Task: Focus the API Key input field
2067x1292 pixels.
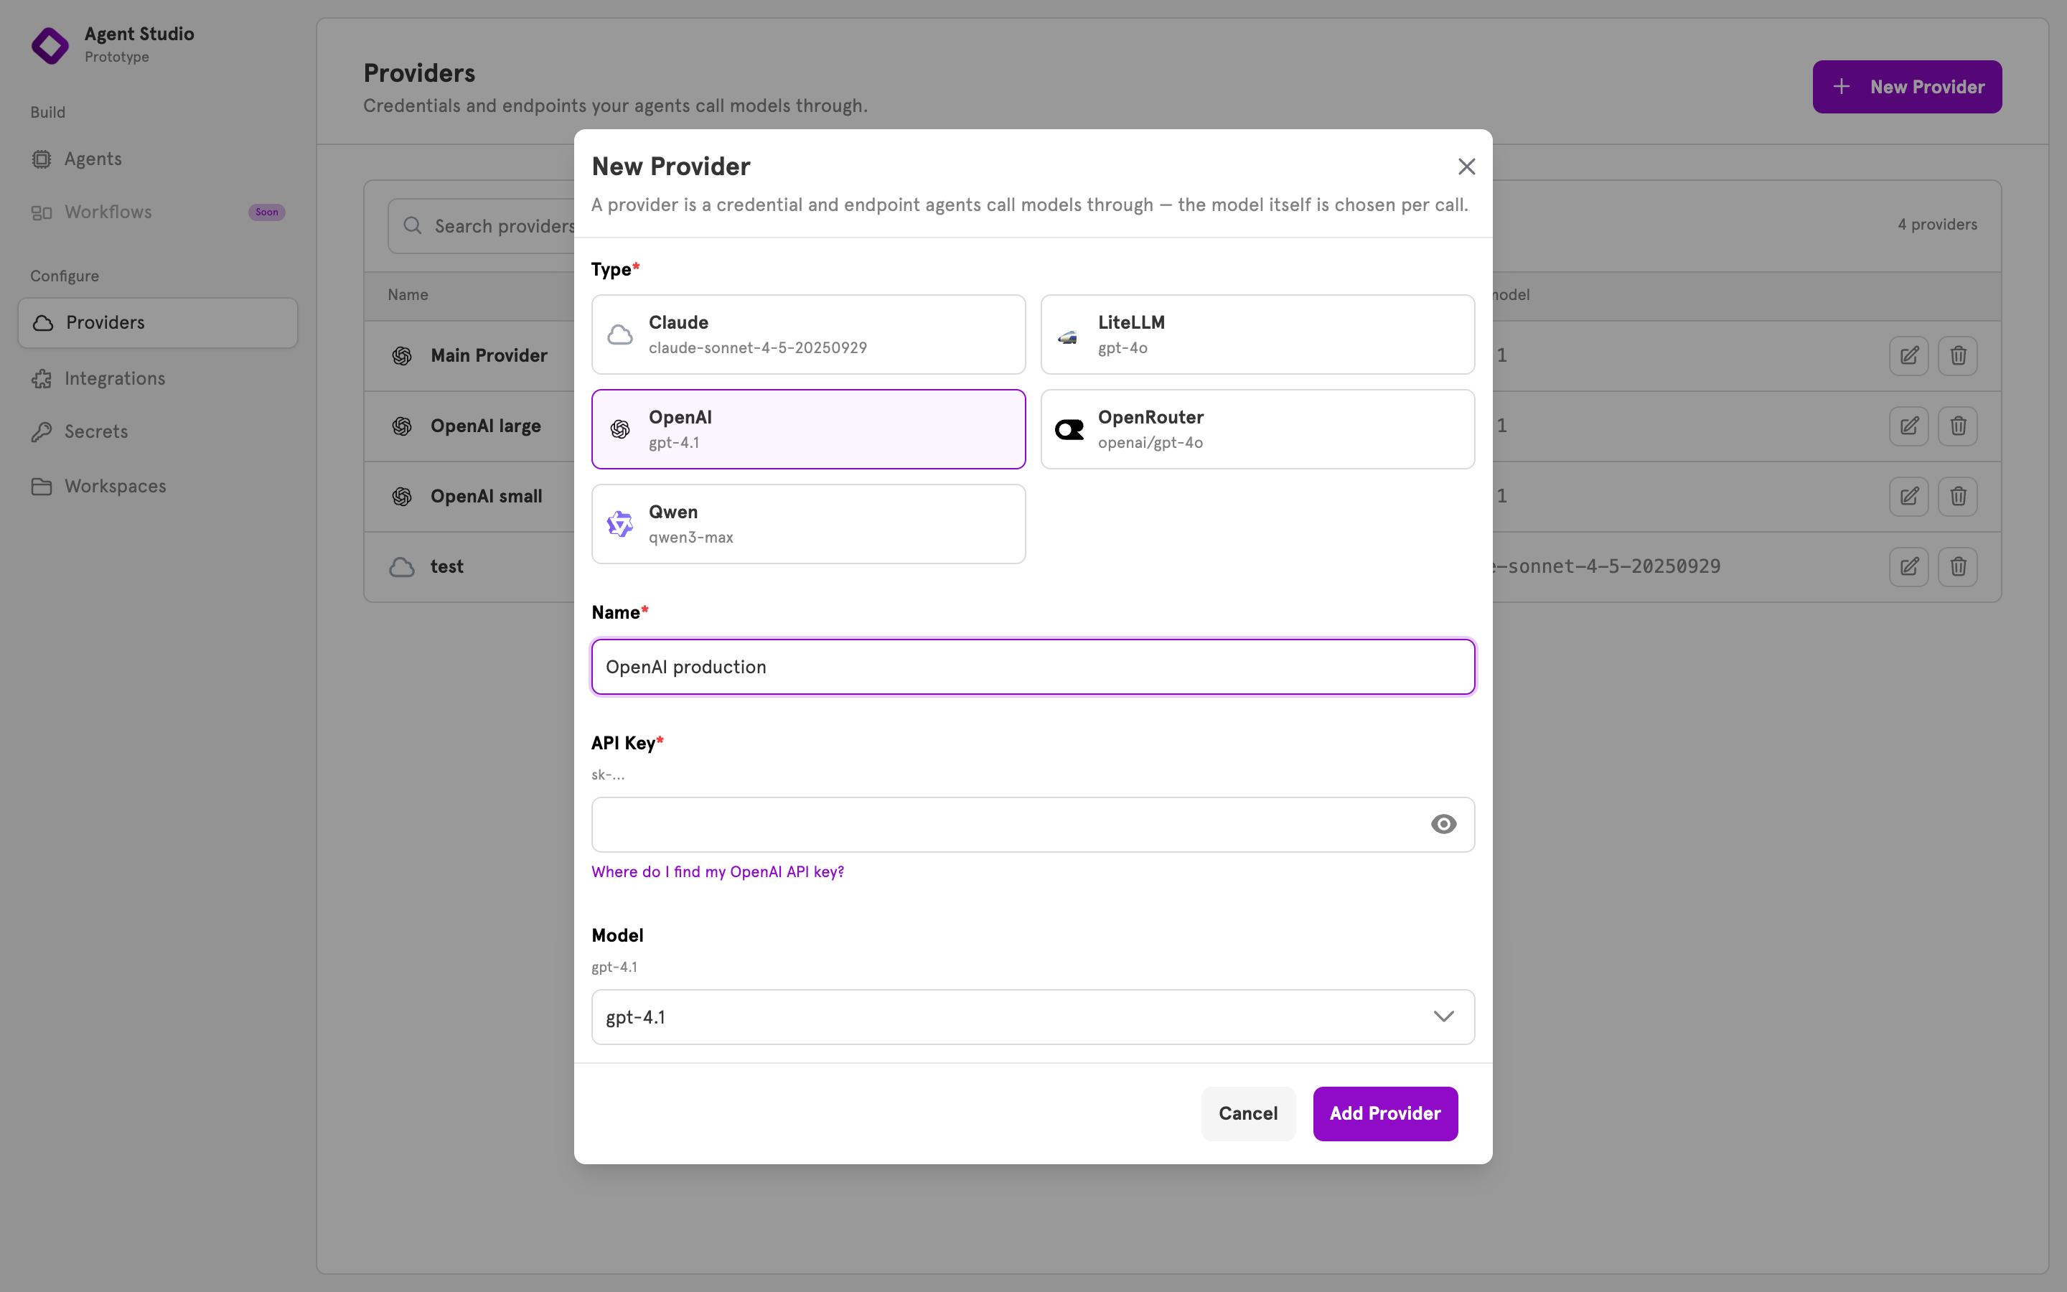Action: 1033,825
